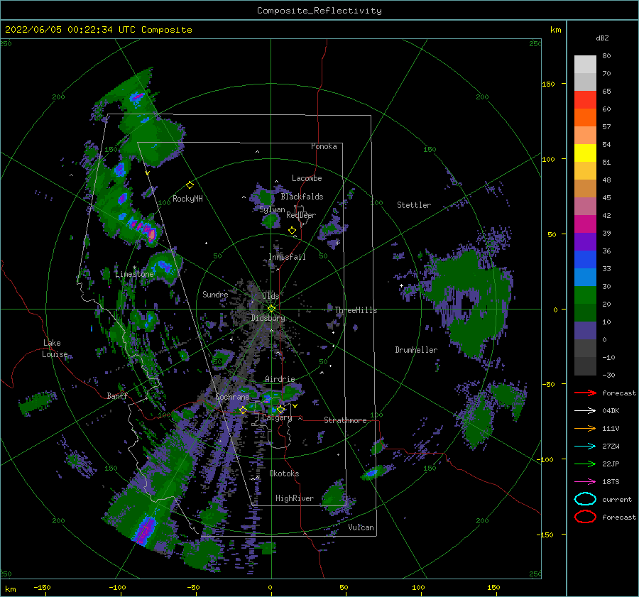Click the Okotoks town label

(x=284, y=473)
